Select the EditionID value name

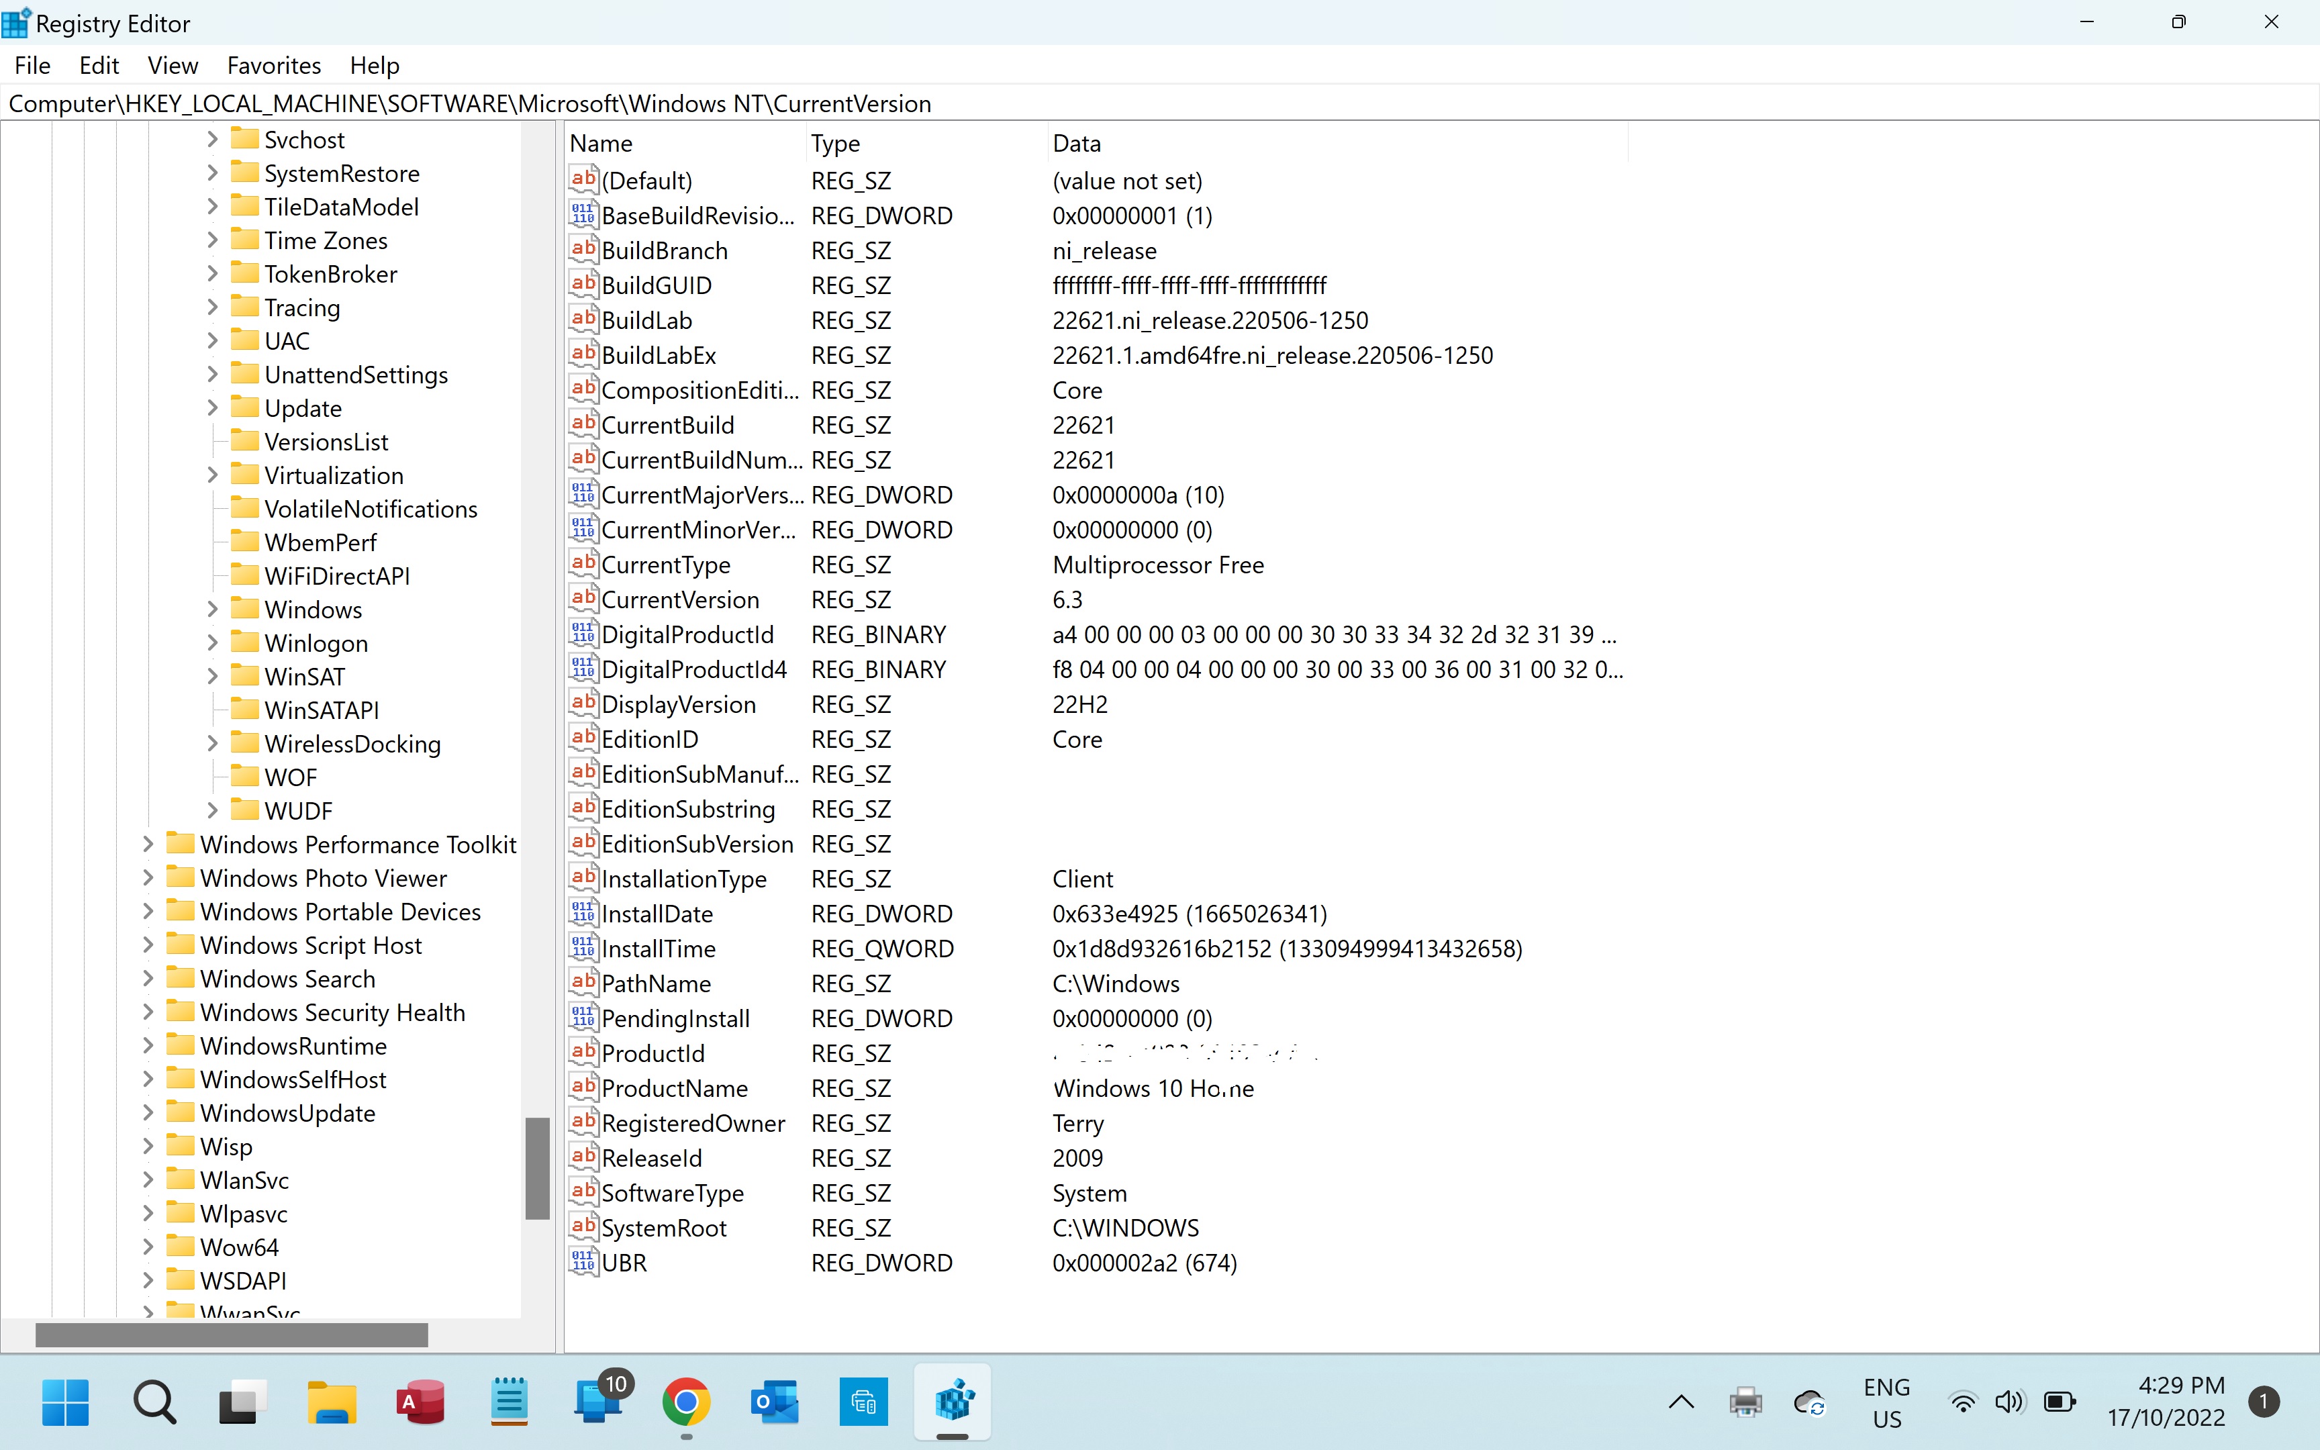click(x=650, y=738)
